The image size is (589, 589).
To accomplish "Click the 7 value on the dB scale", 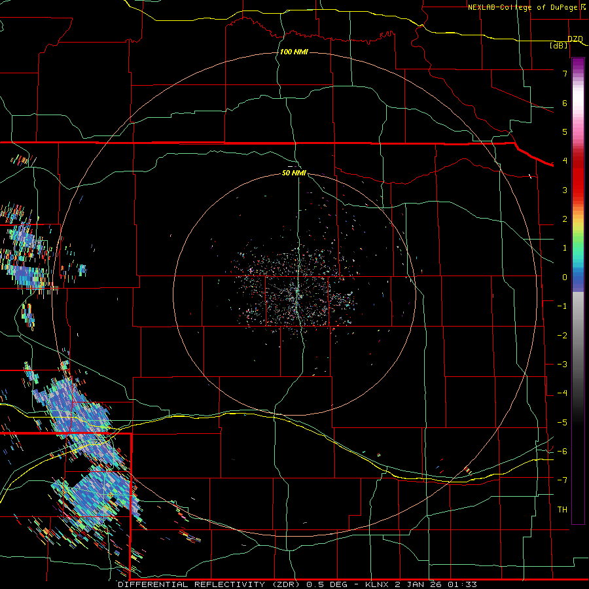I will click(x=565, y=73).
